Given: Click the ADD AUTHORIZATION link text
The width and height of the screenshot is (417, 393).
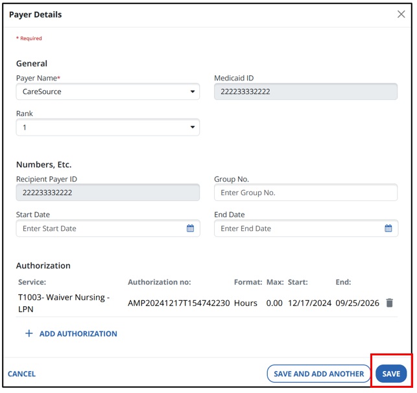Looking at the screenshot, I should (x=78, y=333).
